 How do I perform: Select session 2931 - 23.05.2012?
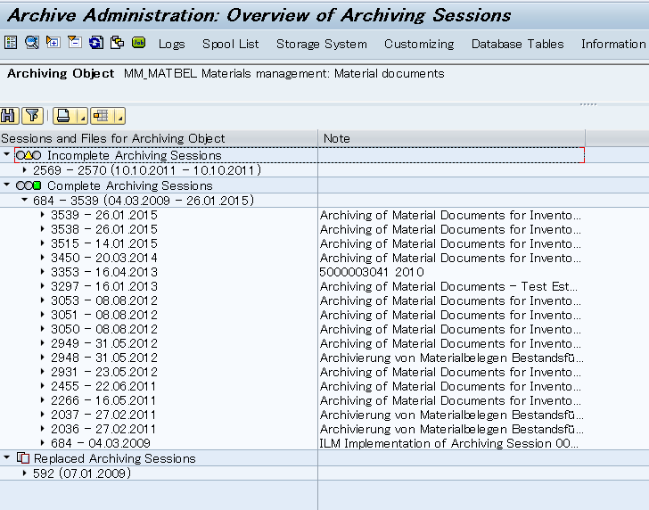tap(104, 372)
